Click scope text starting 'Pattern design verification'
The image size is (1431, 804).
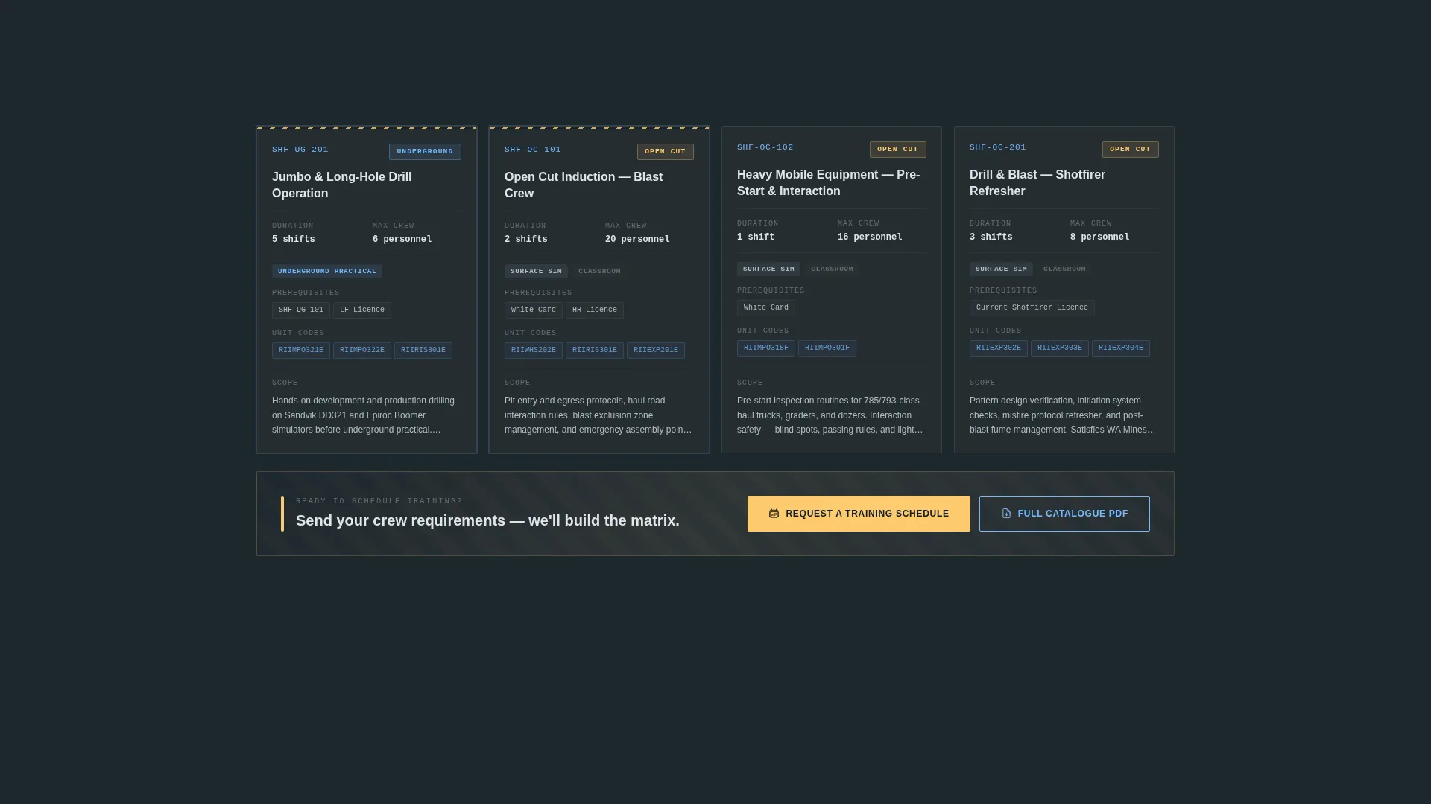tap(1063, 415)
